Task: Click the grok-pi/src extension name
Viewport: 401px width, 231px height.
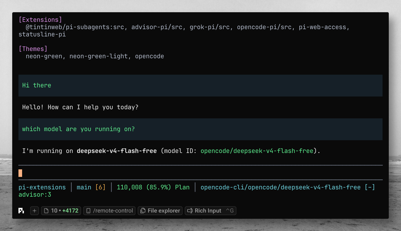Action: click(210, 27)
